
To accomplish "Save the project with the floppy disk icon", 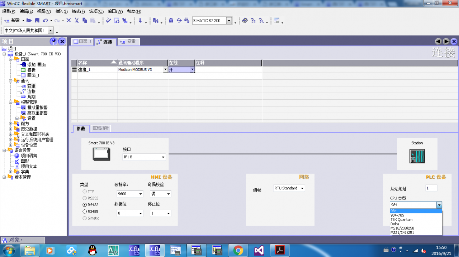I will coord(37,21).
